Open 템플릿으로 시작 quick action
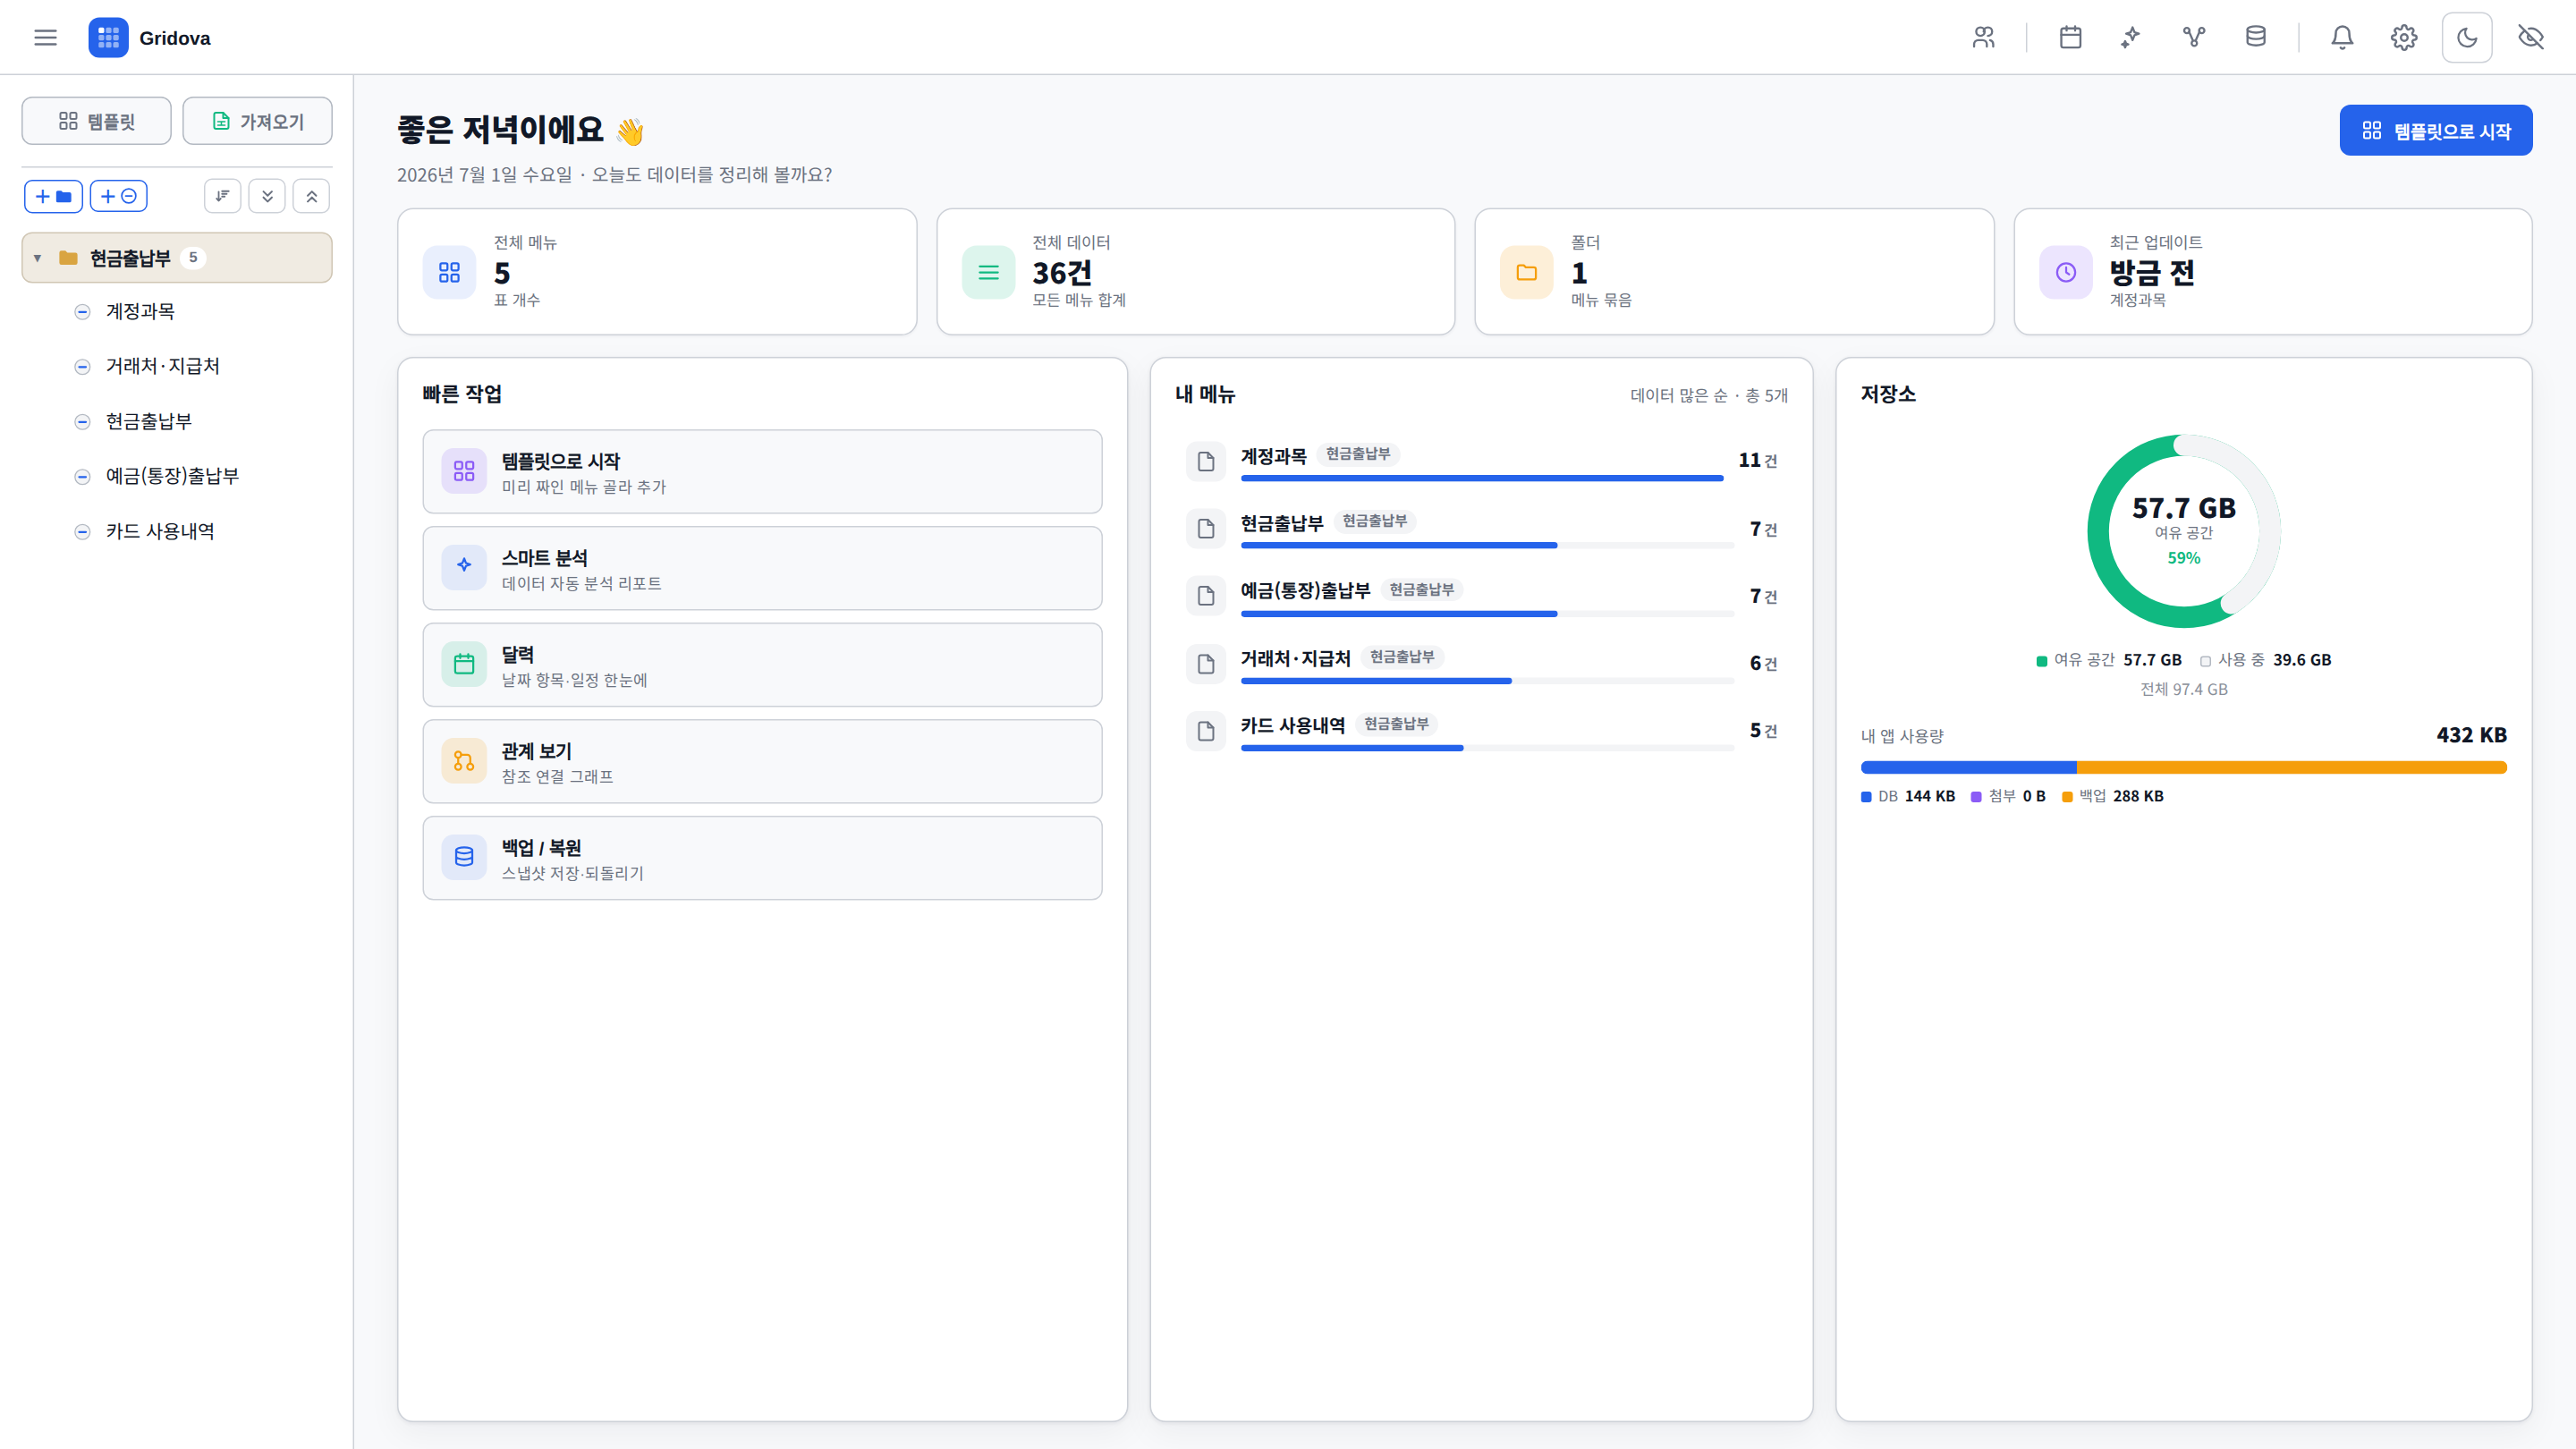 click(762, 472)
